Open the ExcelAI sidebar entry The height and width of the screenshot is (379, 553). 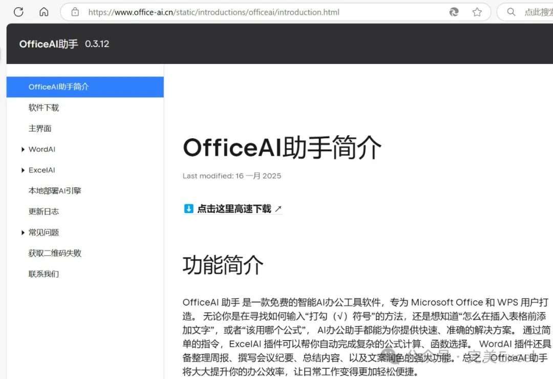[x=42, y=170]
